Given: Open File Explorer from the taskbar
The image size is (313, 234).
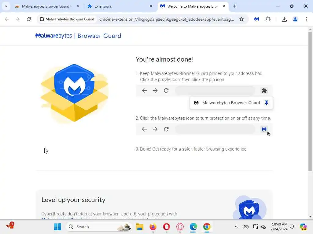Looking at the screenshot, I should click(139, 227).
